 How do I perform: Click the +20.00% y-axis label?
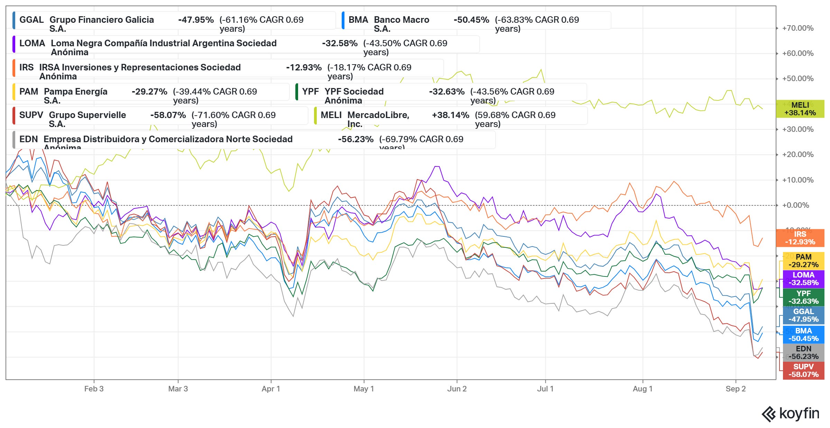(x=798, y=155)
